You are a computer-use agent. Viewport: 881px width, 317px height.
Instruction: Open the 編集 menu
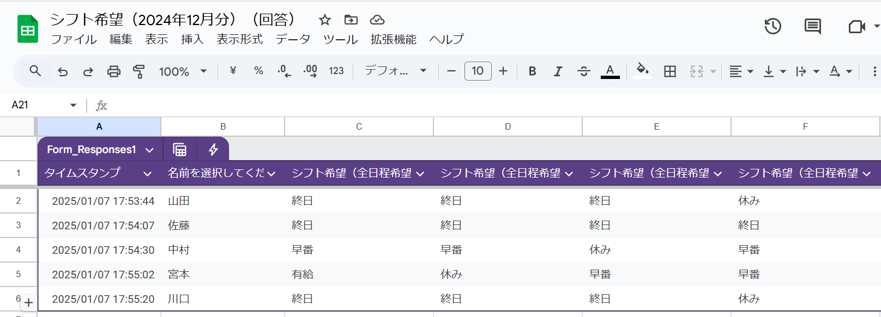[121, 39]
